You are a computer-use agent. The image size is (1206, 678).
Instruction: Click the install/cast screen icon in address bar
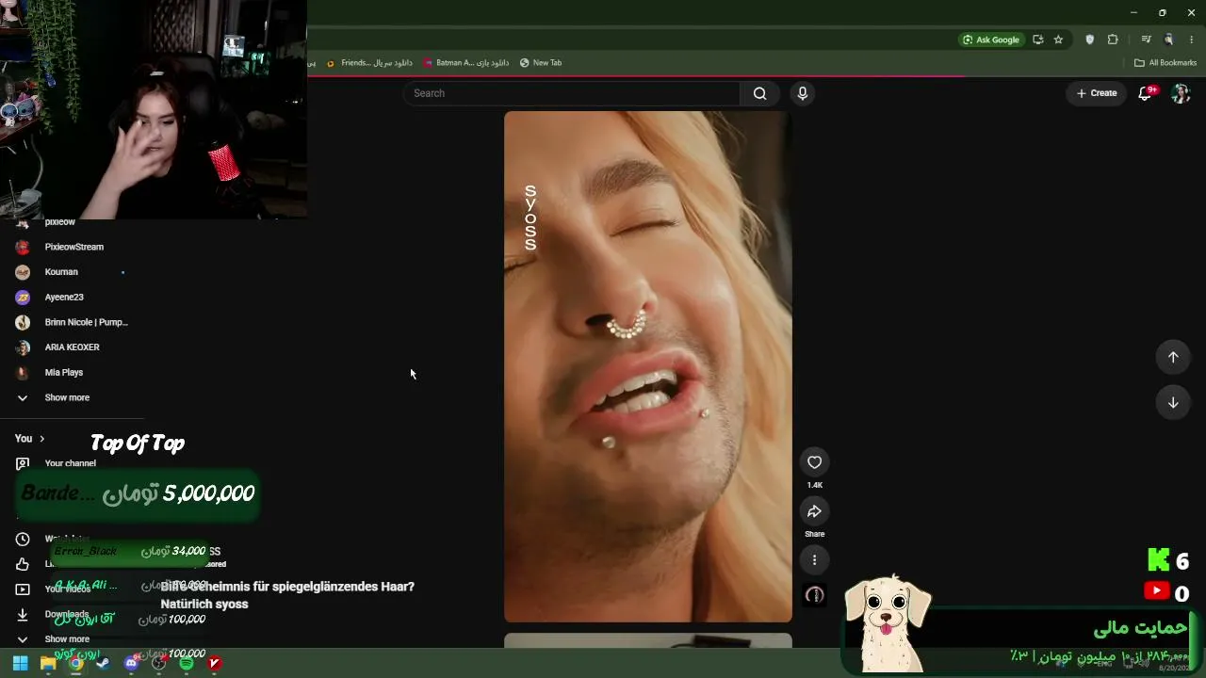pos(1037,40)
